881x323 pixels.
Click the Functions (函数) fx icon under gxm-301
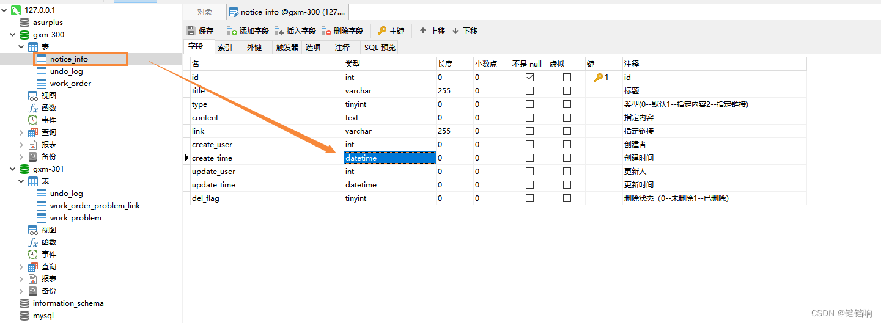[x=33, y=242]
